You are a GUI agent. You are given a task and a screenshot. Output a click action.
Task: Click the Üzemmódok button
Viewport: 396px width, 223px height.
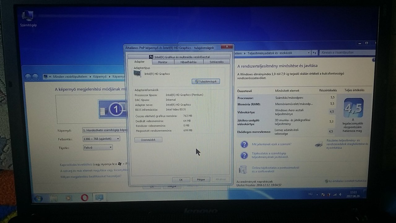(148, 140)
